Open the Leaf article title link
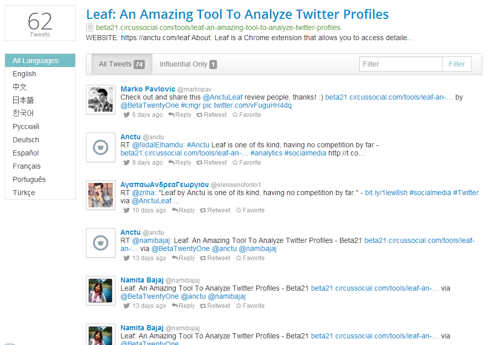The image size is (499, 345). coord(237,14)
